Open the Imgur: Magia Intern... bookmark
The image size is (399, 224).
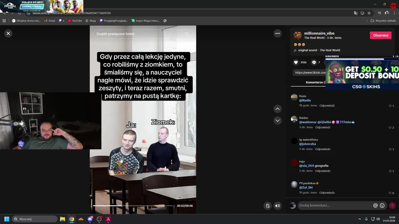[x=146, y=21]
